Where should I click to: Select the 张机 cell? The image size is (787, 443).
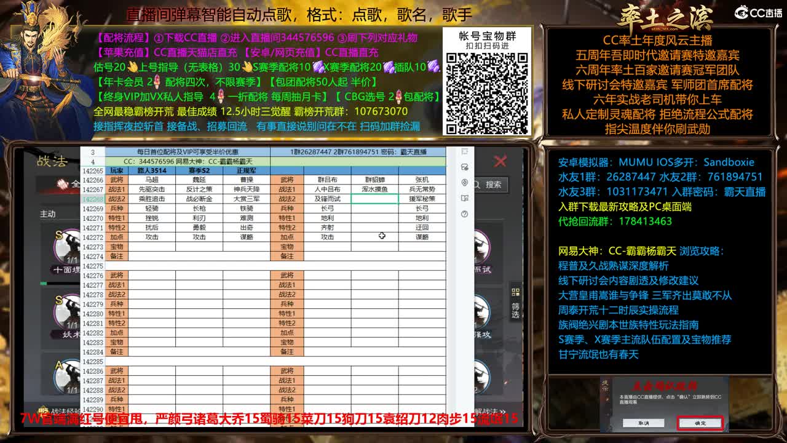tap(422, 180)
